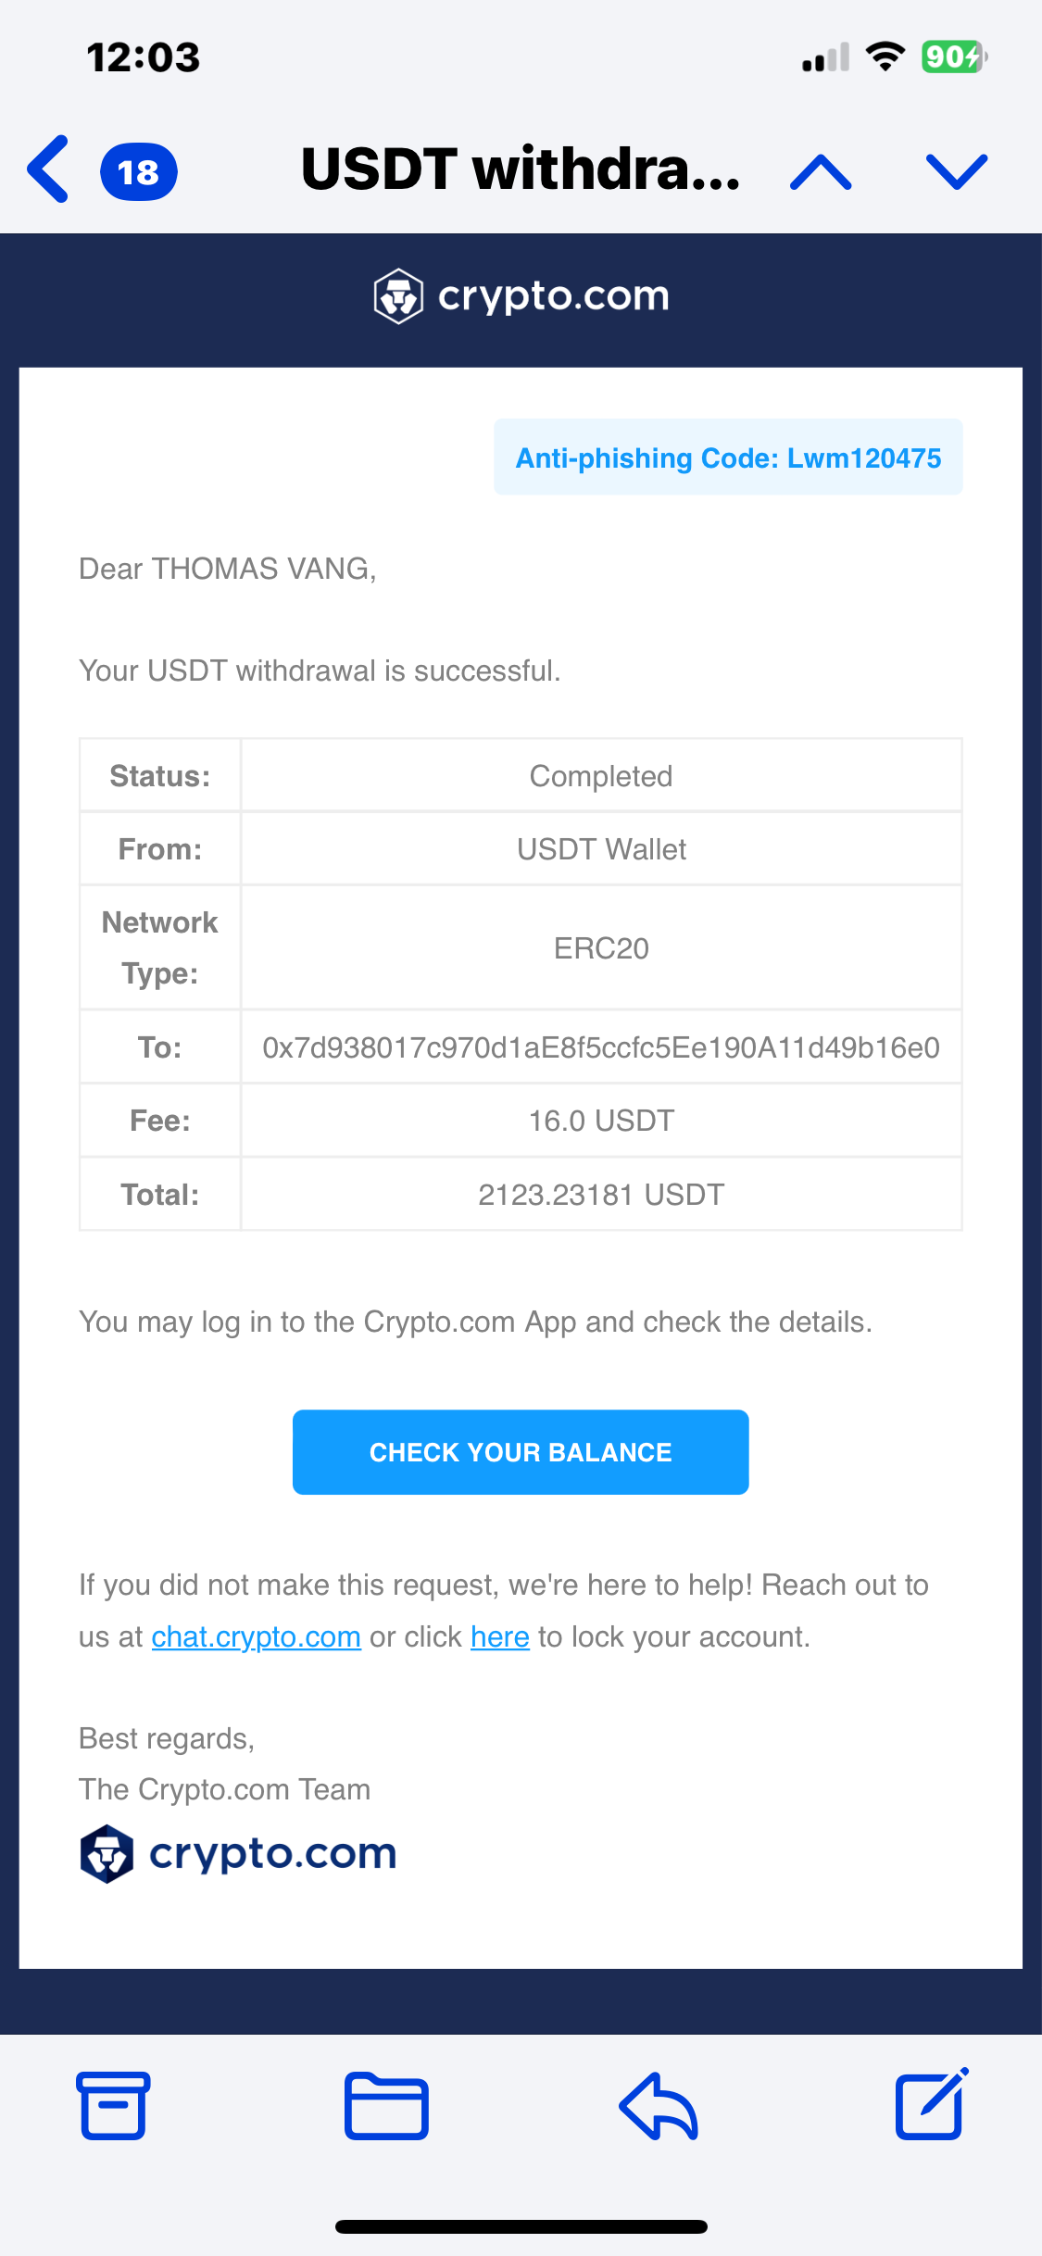Image resolution: width=1042 pixels, height=2256 pixels.
Task: Tap the 18 unread messages badge
Action: (139, 172)
